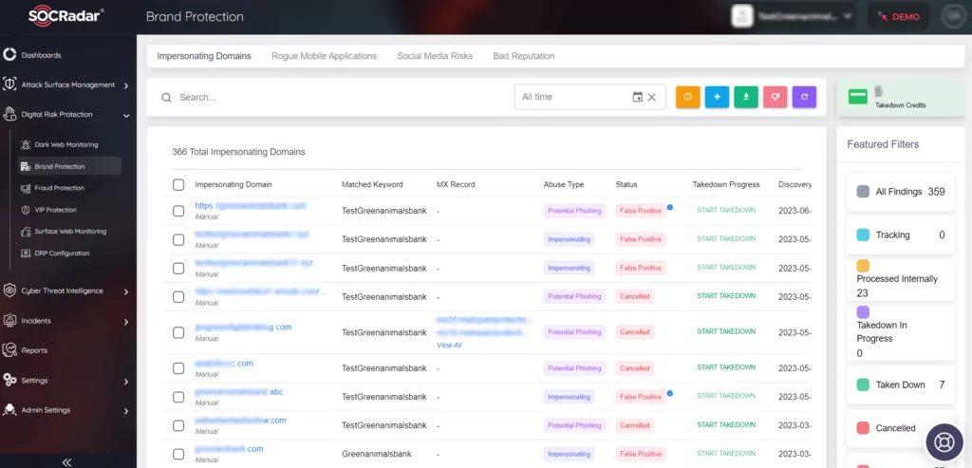Viewport: 972px width, 468px height.
Task: Click the purple refresh button
Action: click(805, 97)
